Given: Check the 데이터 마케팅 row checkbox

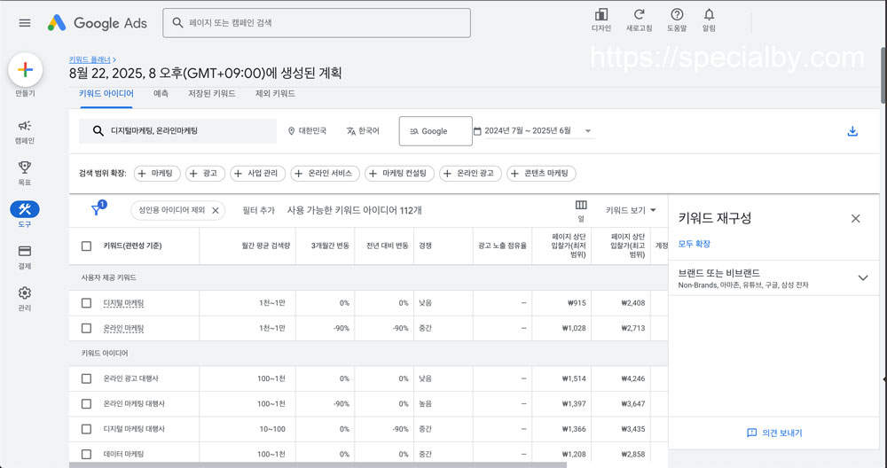Looking at the screenshot, I should click(86, 454).
